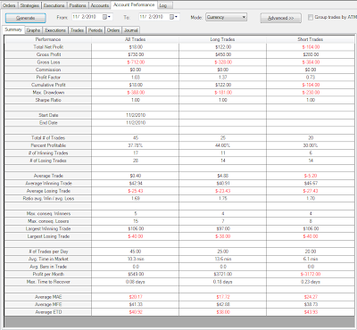Select the Total Net Profit row label
This screenshot has height=330, width=357.
[48, 47]
